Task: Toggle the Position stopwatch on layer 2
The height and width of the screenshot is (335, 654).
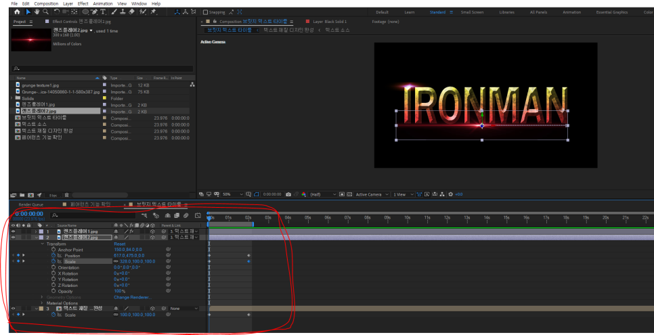Action: coord(53,255)
